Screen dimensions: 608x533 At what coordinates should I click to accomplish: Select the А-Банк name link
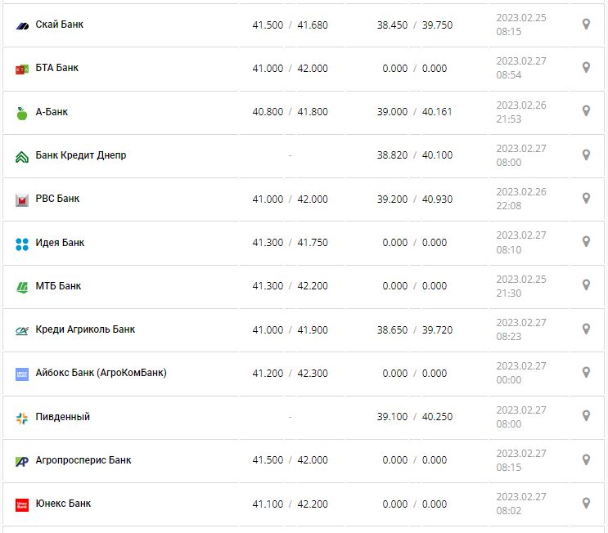point(52,112)
